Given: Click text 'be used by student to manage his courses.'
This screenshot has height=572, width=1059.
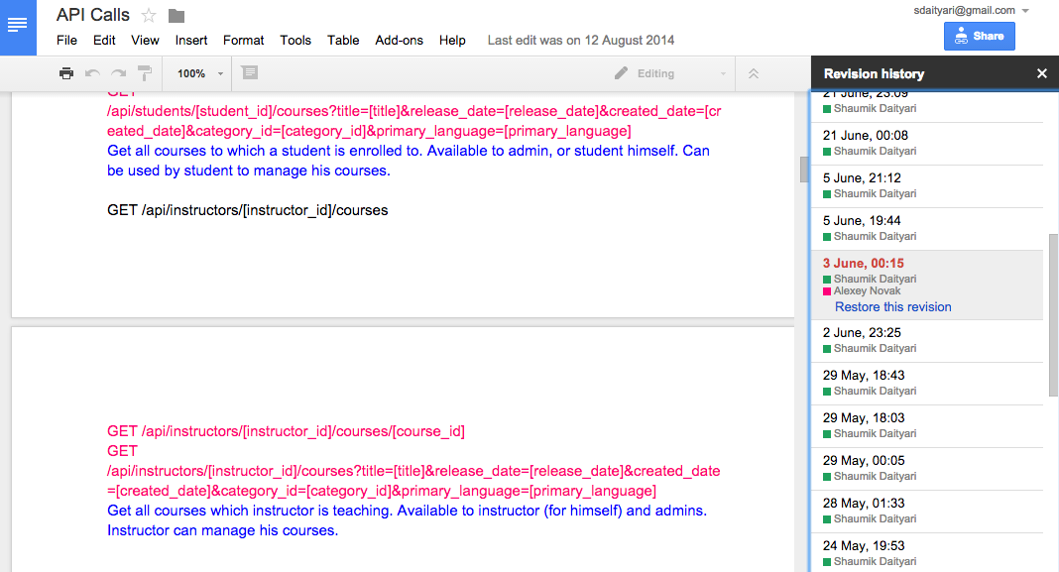Looking at the screenshot, I should [x=249, y=171].
